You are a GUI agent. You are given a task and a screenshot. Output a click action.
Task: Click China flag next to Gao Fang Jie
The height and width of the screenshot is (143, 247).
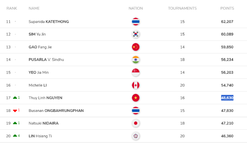[x=136, y=47]
